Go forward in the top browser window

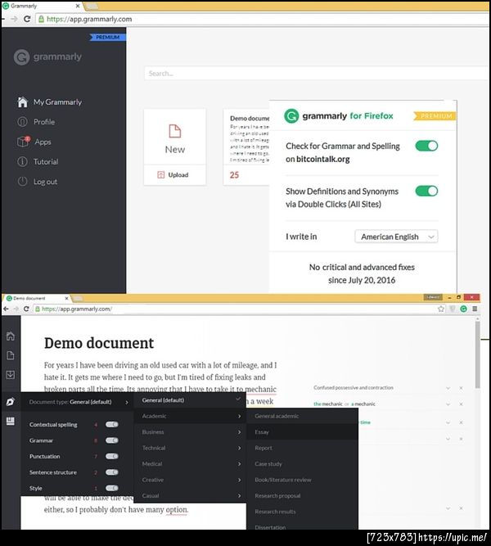coord(14,19)
